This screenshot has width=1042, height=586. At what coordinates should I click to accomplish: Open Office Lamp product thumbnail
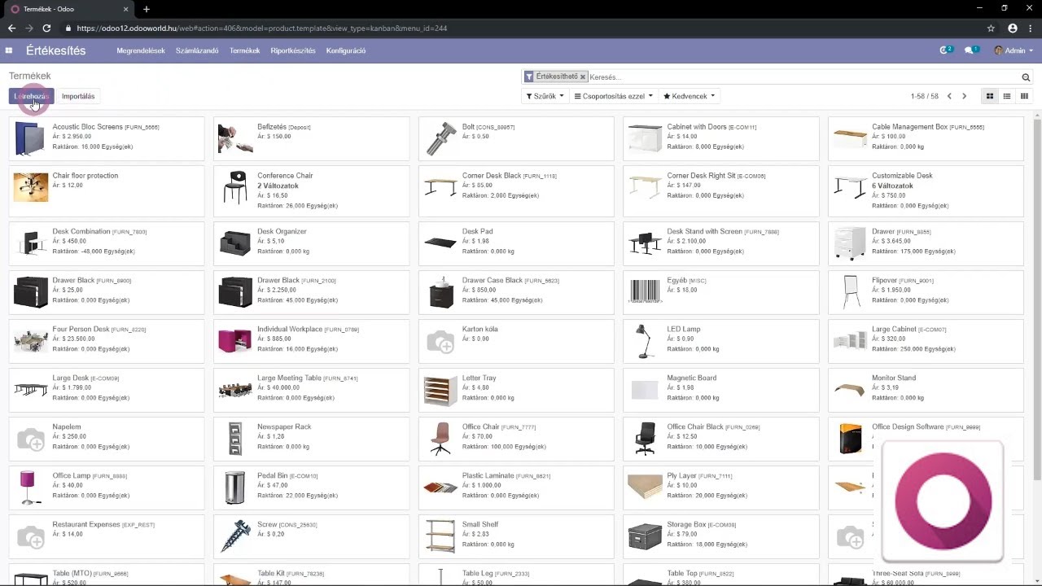[x=31, y=487]
